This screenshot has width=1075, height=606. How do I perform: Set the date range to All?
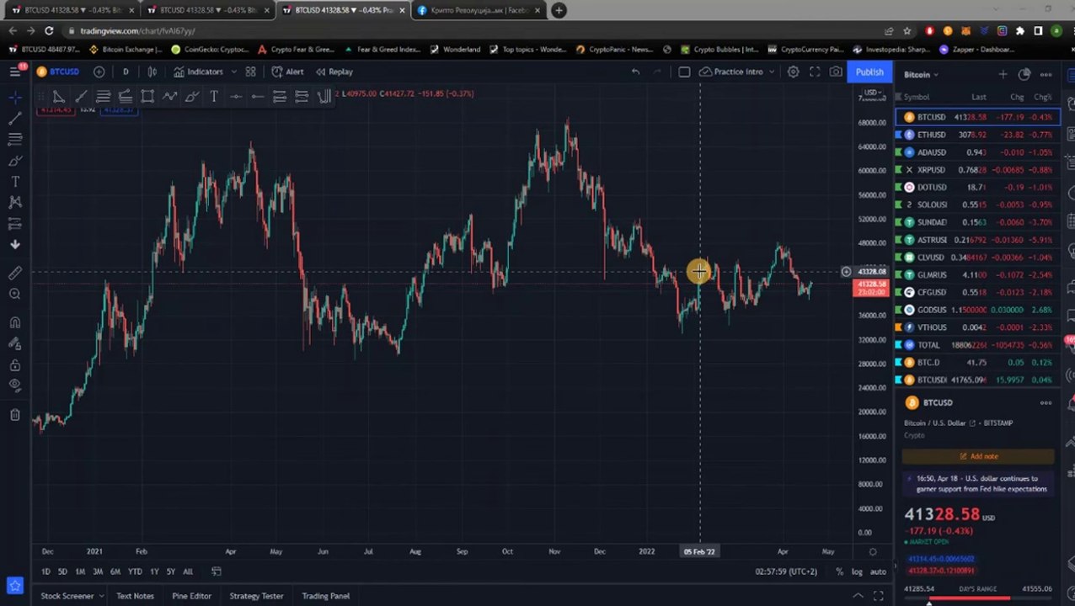pyautogui.click(x=187, y=571)
